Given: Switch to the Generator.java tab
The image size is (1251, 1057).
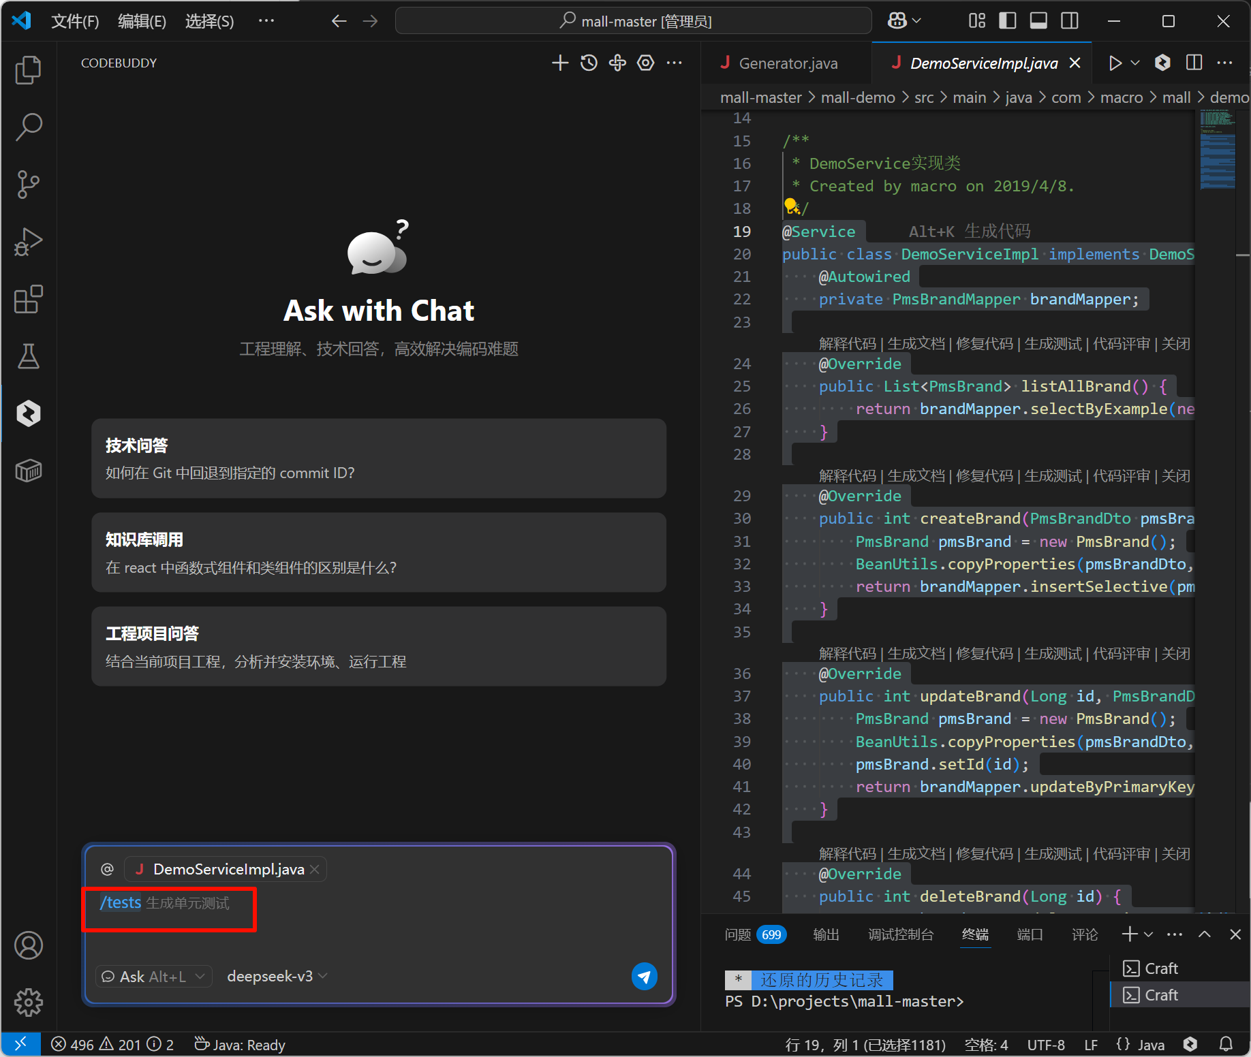Looking at the screenshot, I should (787, 63).
